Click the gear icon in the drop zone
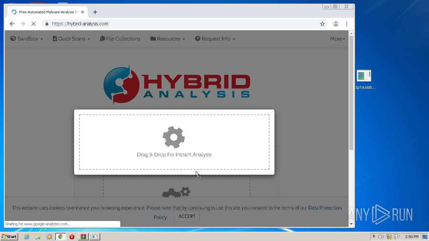The image size is (429, 241). [174, 137]
